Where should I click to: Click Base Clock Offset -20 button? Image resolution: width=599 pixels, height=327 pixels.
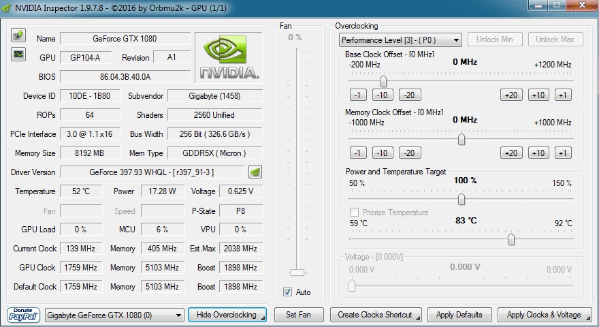(410, 95)
